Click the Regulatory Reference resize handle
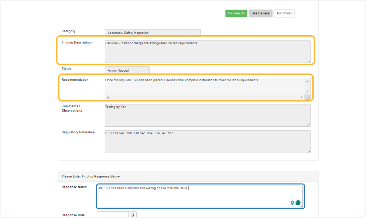This screenshot has width=366, height=218. click(309, 151)
